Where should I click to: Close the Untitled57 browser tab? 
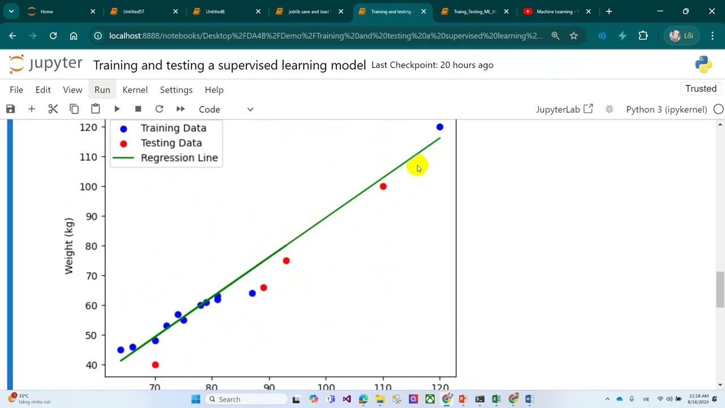click(176, 11)
